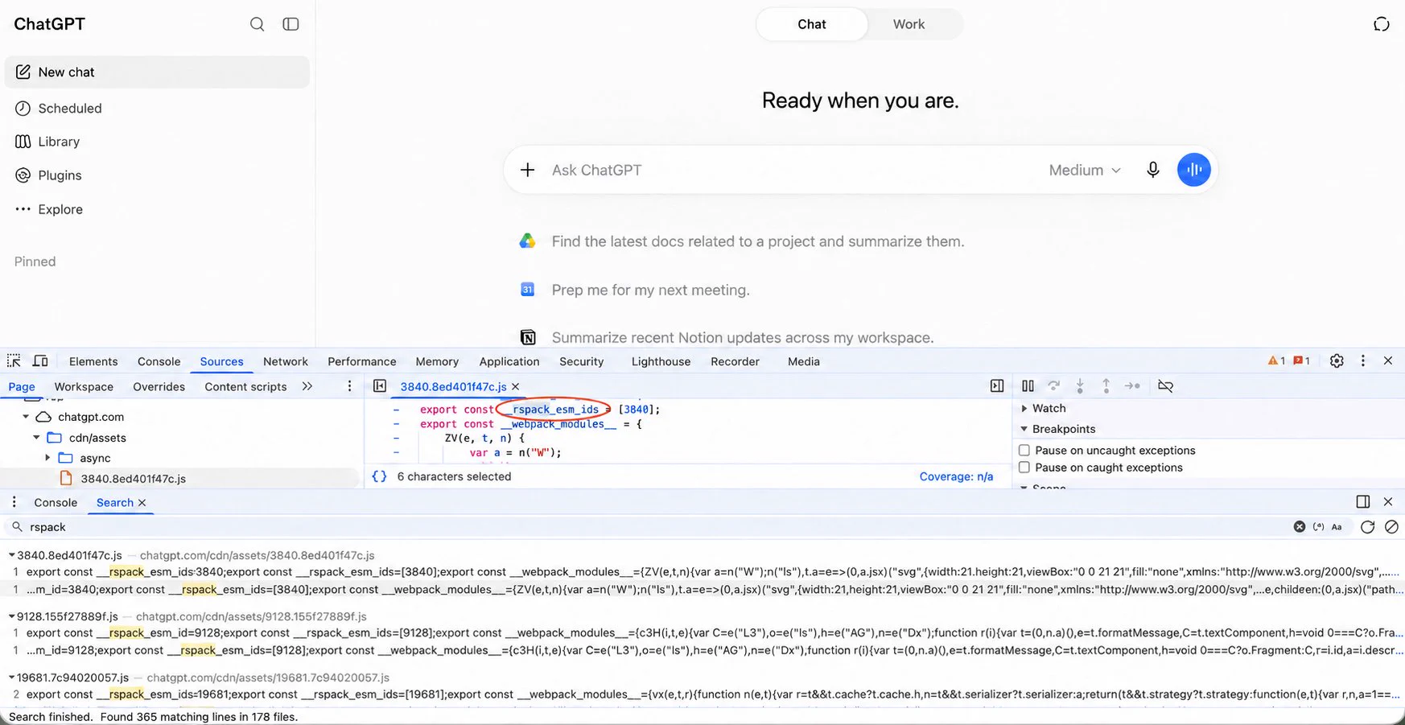Toggle the device toolbar

(39, 360)
